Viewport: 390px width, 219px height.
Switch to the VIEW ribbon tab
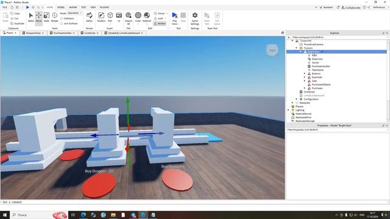click(93, 7)
